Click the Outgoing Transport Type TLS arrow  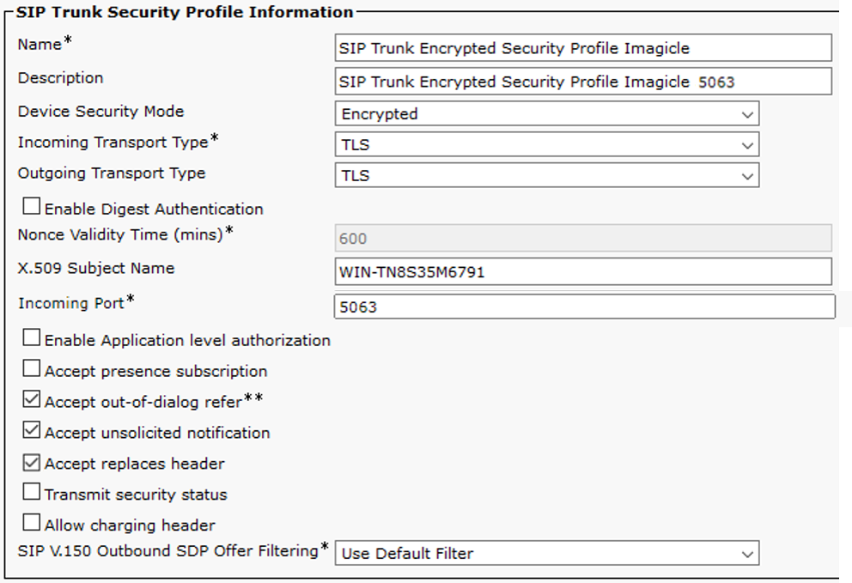click(747, 176)
